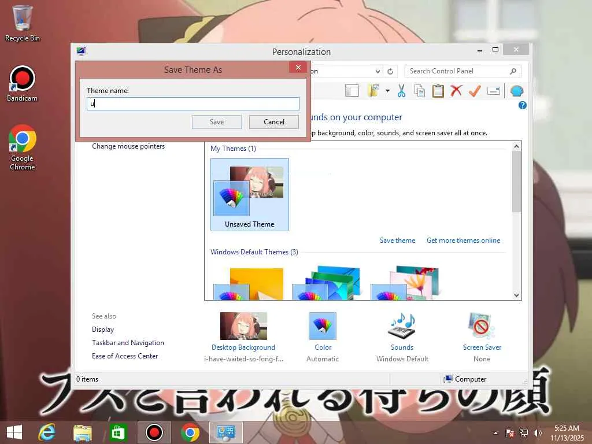Focus the Search Control Panel field
The width and height of the screenshot is (592, 444).
tap(463, 71)
